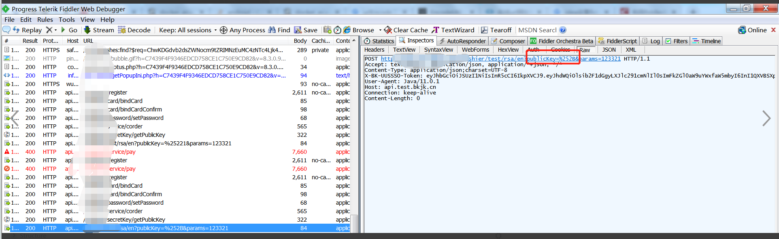Click the blue help question icon
This screenshot has height=239, width=779.
point(563,30)
